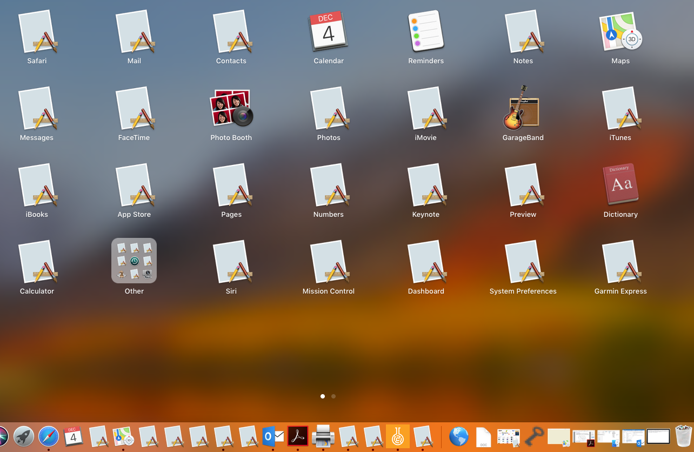Launch GarageBand
The width and height of the screenshot is (694, 452).
523,108
